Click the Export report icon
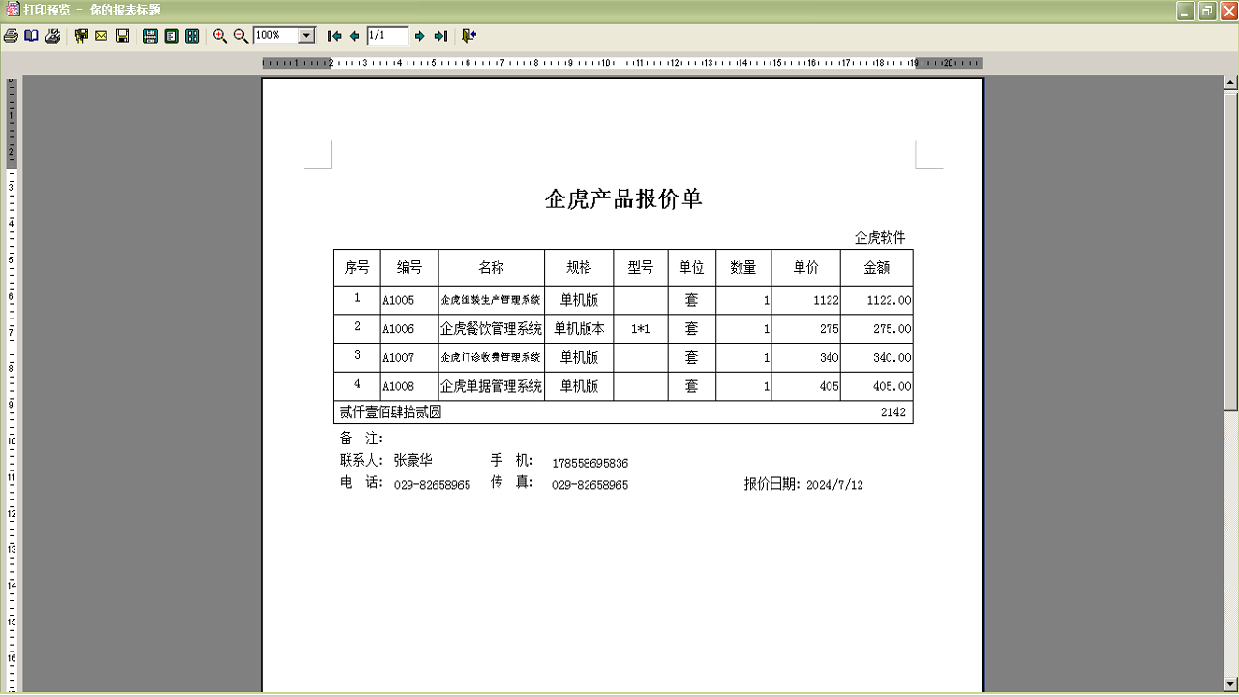 [81, 35]
